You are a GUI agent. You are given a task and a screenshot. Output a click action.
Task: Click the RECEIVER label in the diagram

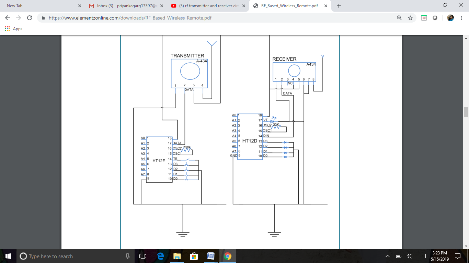[x=284, y=59]
